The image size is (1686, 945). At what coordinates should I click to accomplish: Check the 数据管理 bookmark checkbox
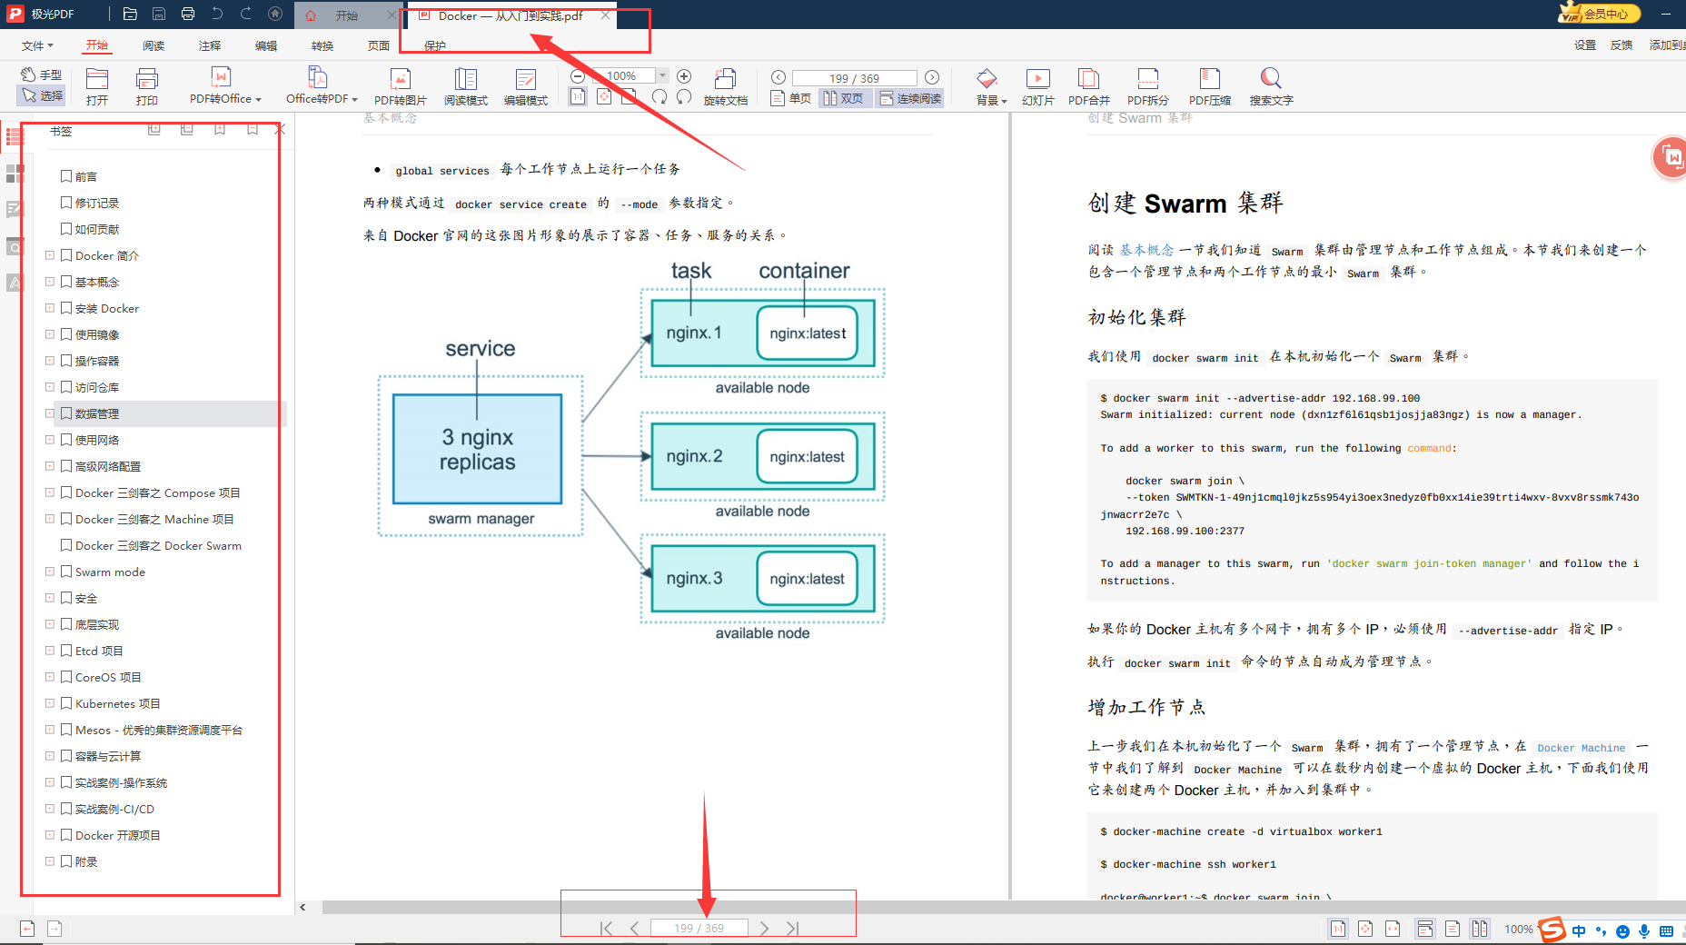pos(66,413)
